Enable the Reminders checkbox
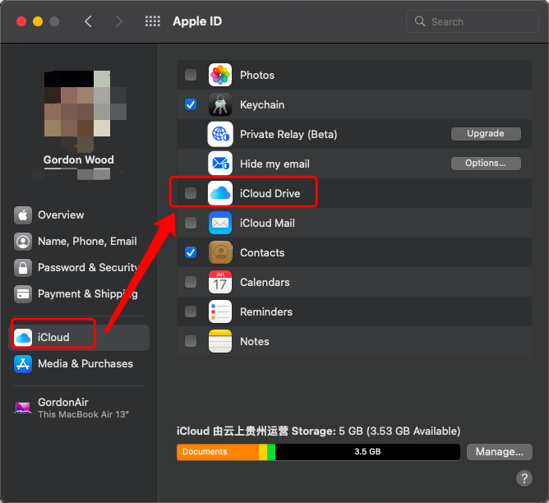Screen dimensions: 549x503 click(191, 311)
